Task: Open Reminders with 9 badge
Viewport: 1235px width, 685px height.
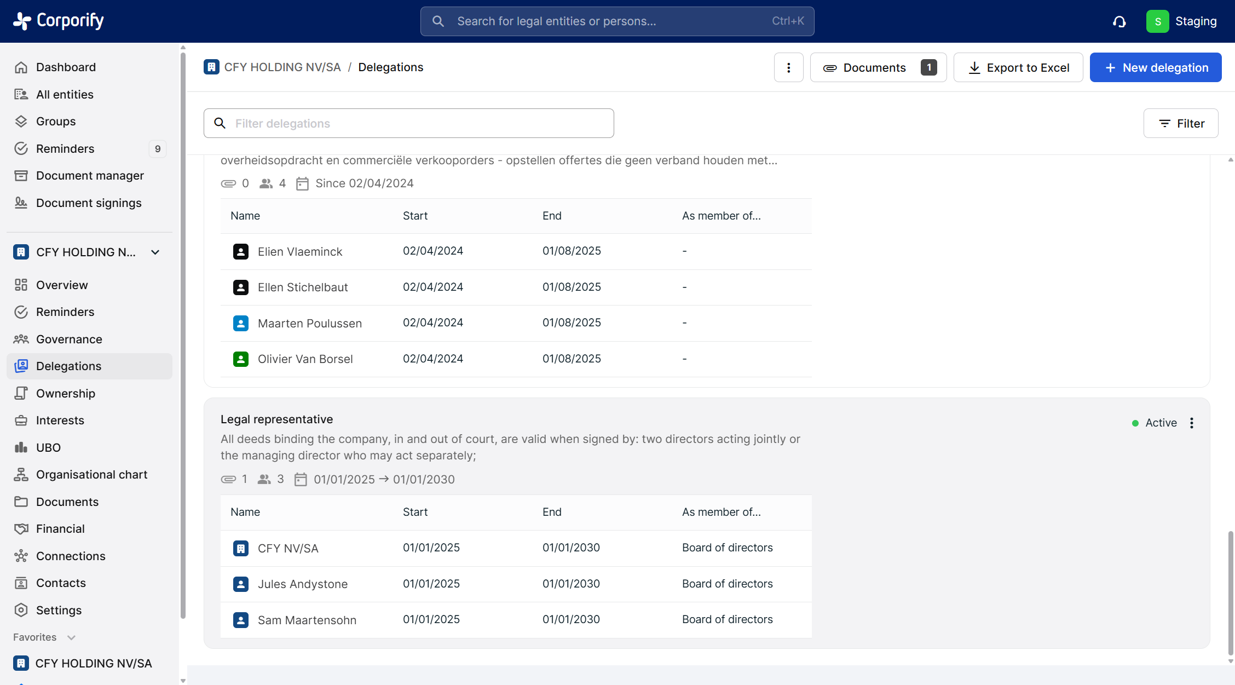Action: [65, 149]
